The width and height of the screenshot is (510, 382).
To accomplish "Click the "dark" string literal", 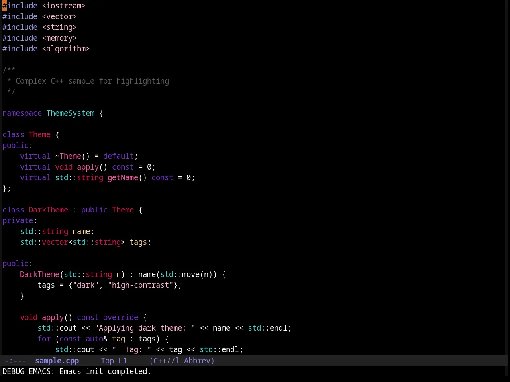I will click(86, 285).
